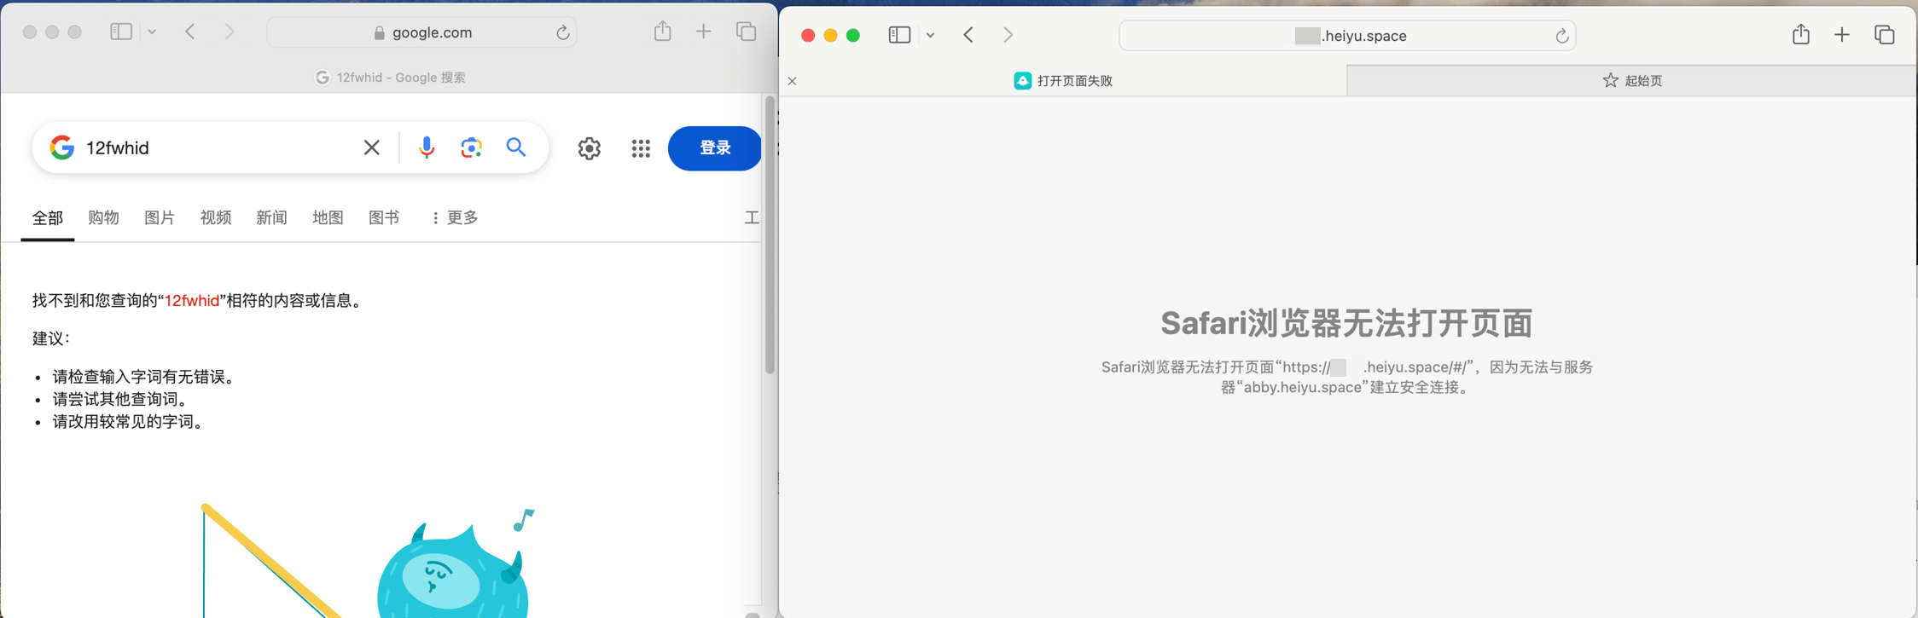The height and width of the screenshot is (618, 1918).
Task: Click share icon in right Safari window
Action: click(1800, 34)
